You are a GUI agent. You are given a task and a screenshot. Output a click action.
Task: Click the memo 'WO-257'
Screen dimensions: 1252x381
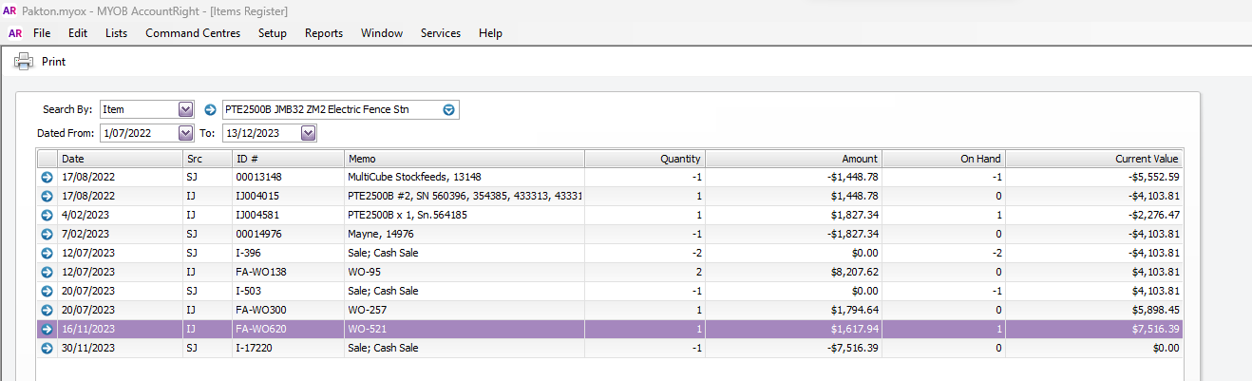[x=366, y=310]
